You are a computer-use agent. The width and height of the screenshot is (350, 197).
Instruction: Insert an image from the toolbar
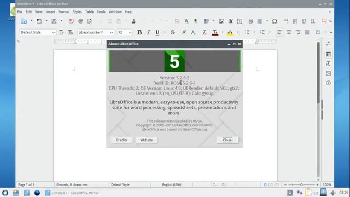pos(221,21)
